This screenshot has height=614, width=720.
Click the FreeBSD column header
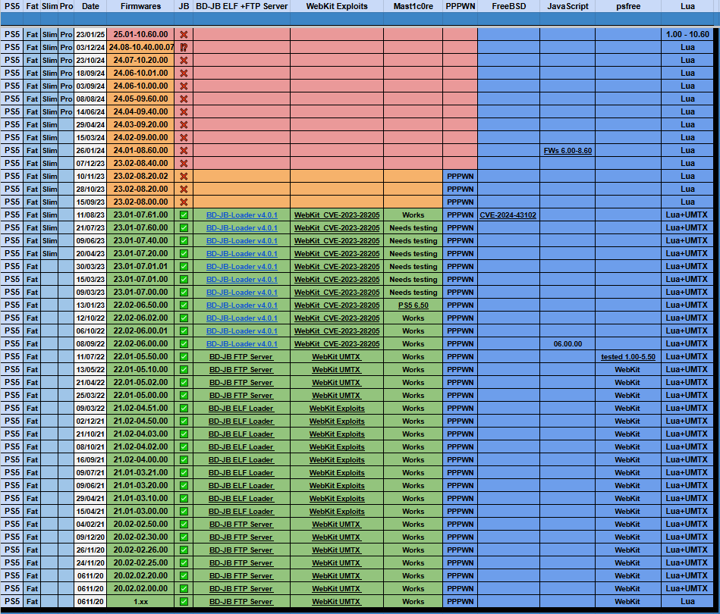click(509, 6)
